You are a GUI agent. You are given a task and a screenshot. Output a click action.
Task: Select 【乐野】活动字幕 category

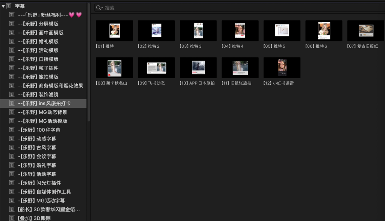43,174
